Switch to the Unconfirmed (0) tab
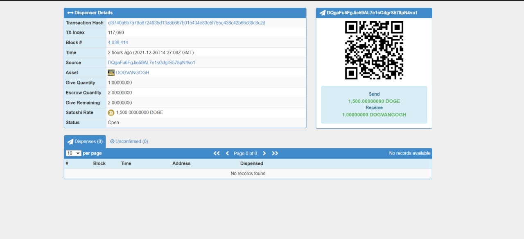This screenshot has width=524, height=239. pos(129,141)
